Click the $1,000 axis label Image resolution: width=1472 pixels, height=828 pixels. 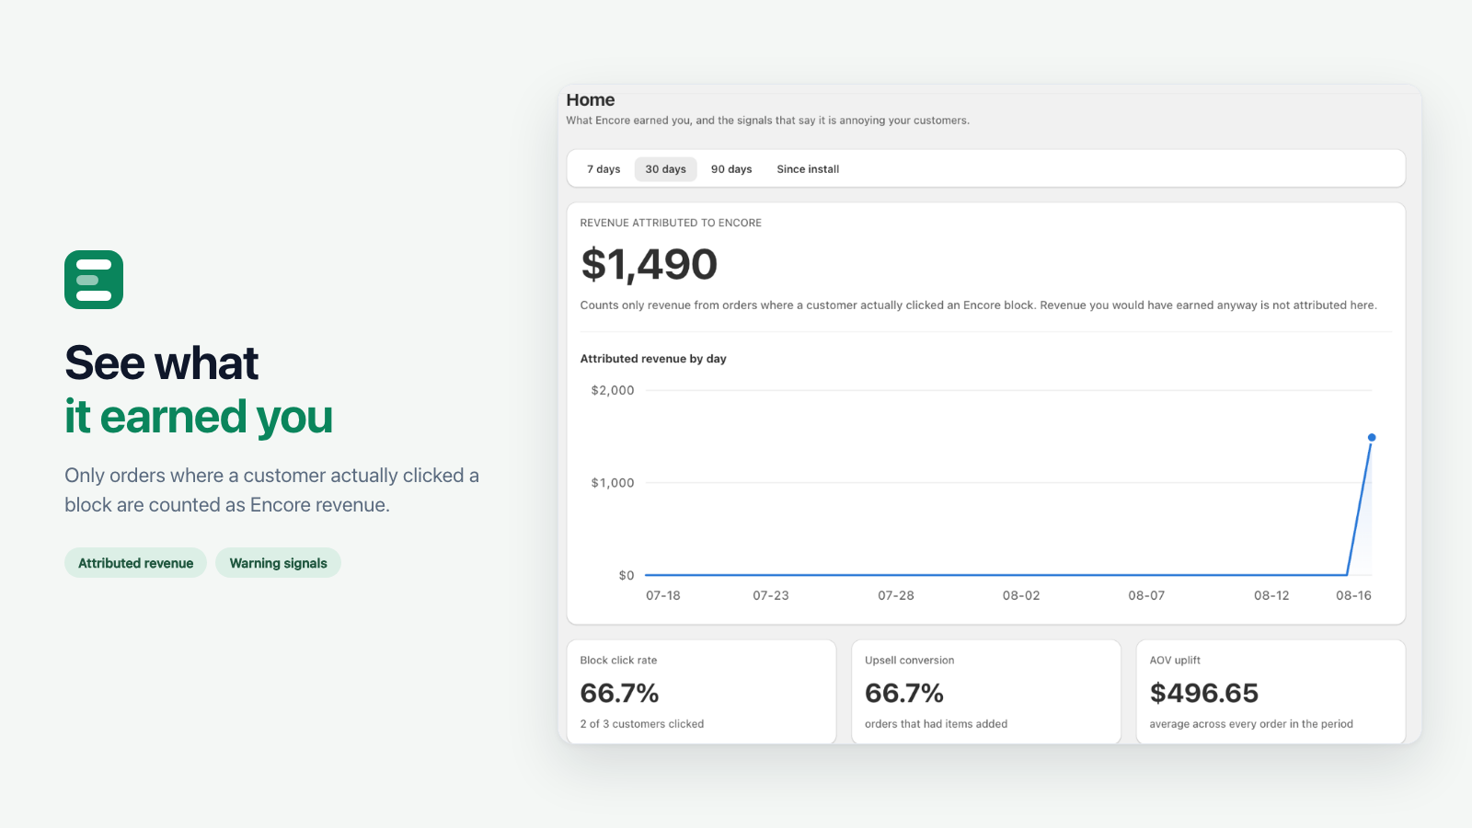(x=613, y=483)
